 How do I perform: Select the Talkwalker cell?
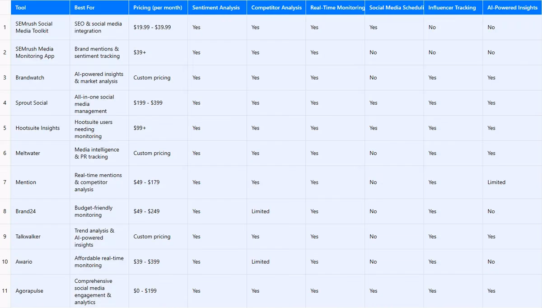click(40, 237)
